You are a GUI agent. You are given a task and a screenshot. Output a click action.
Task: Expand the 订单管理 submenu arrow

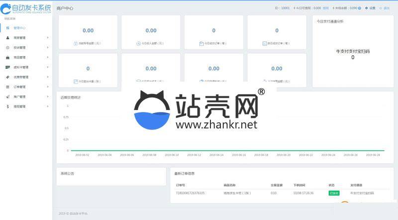(x=48, y=87)
